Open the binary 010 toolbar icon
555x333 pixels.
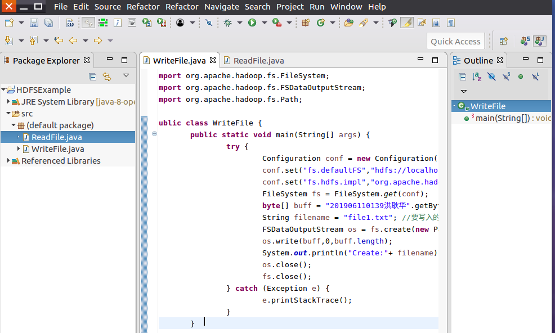(x=70, y=23)
